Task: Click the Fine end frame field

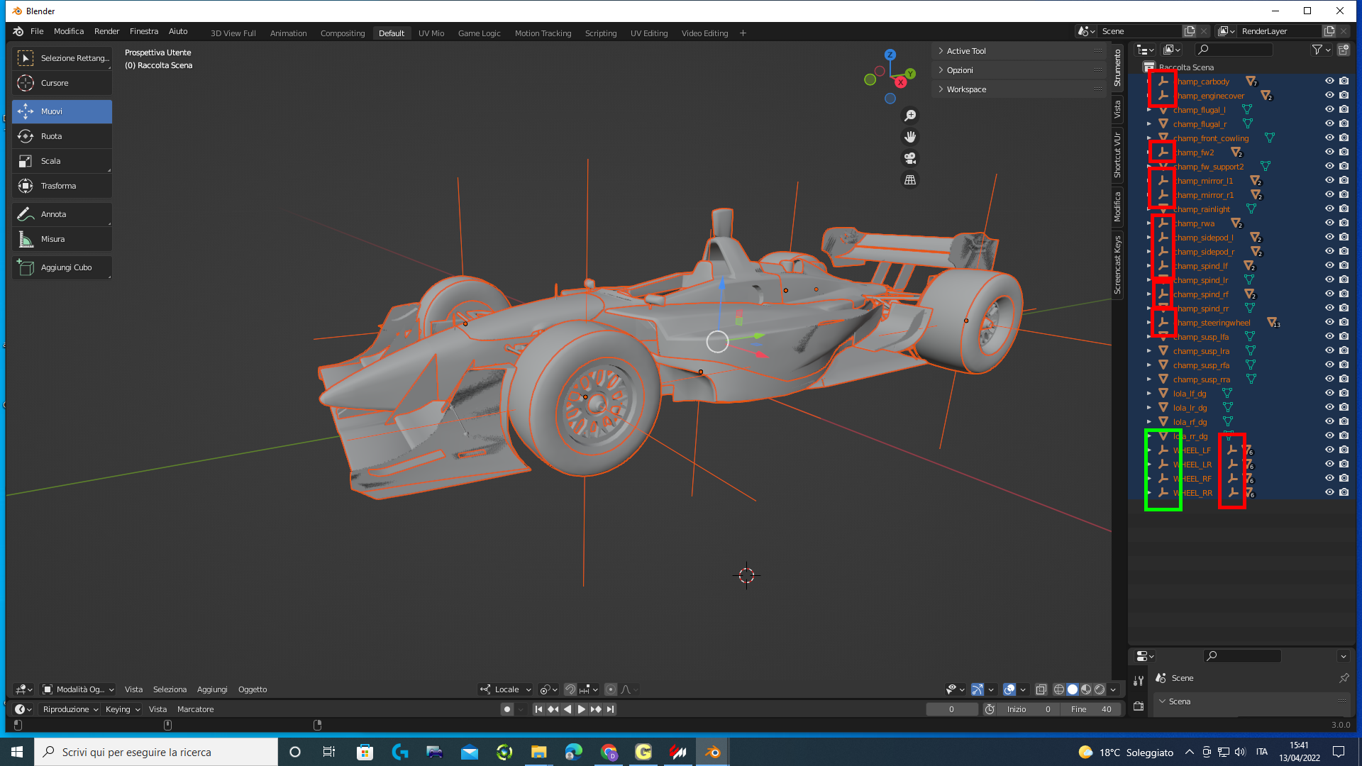Action: (x=1092, y=709)
